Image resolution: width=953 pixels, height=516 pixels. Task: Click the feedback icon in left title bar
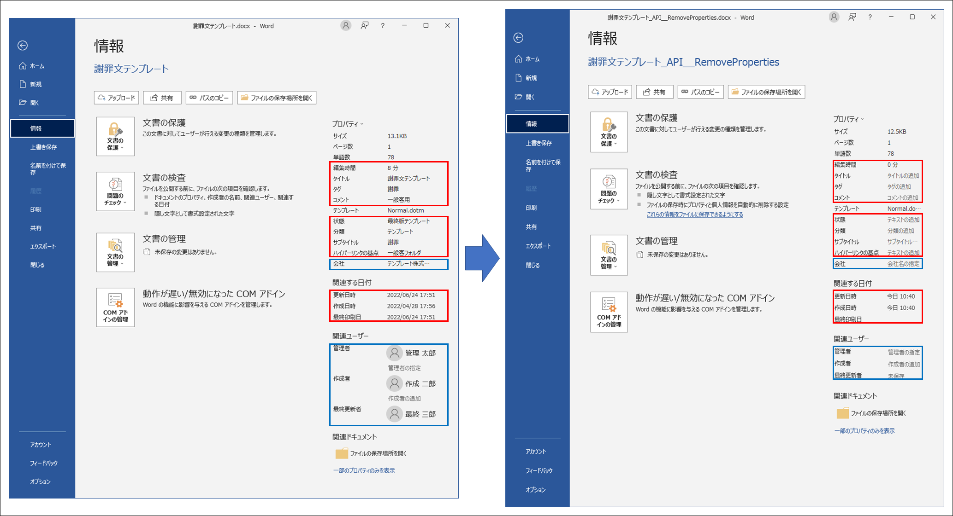[365, 26]
